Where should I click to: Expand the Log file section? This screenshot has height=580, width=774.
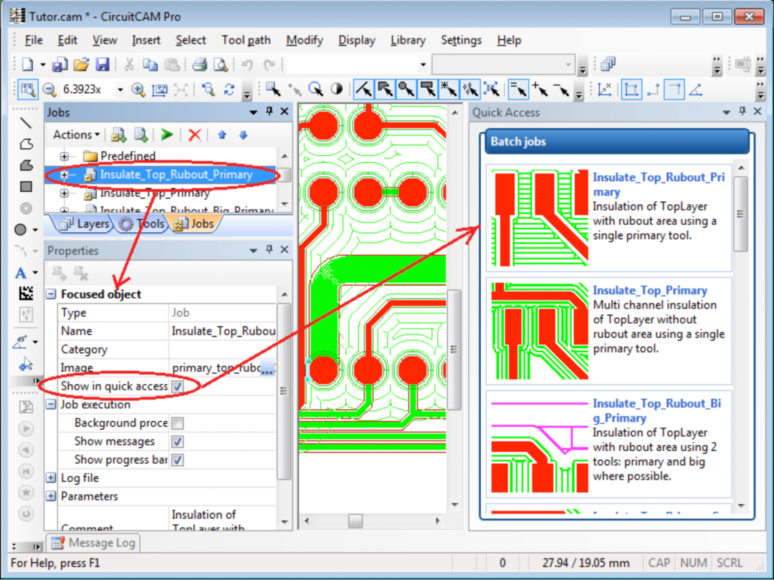click(51, 478)
